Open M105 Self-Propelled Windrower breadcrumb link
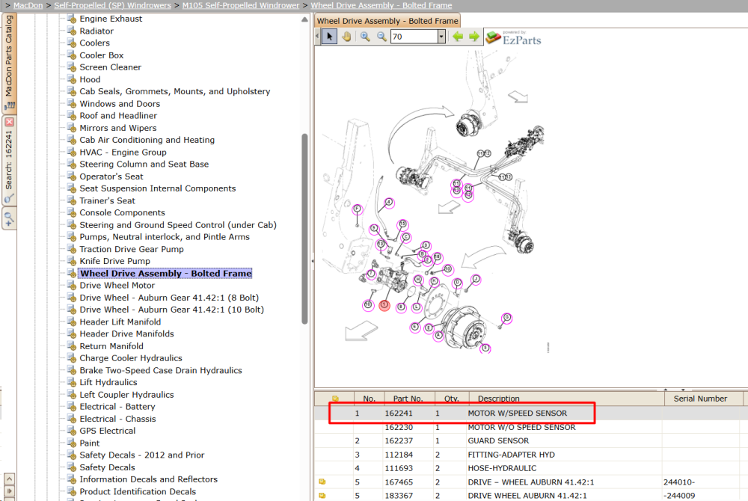Image resolution: width=748 pixels, height=501 pixels. [x=241, y=5]
